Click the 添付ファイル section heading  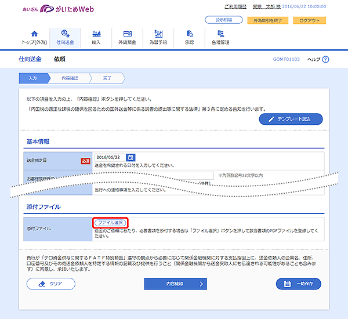point(43,206)
